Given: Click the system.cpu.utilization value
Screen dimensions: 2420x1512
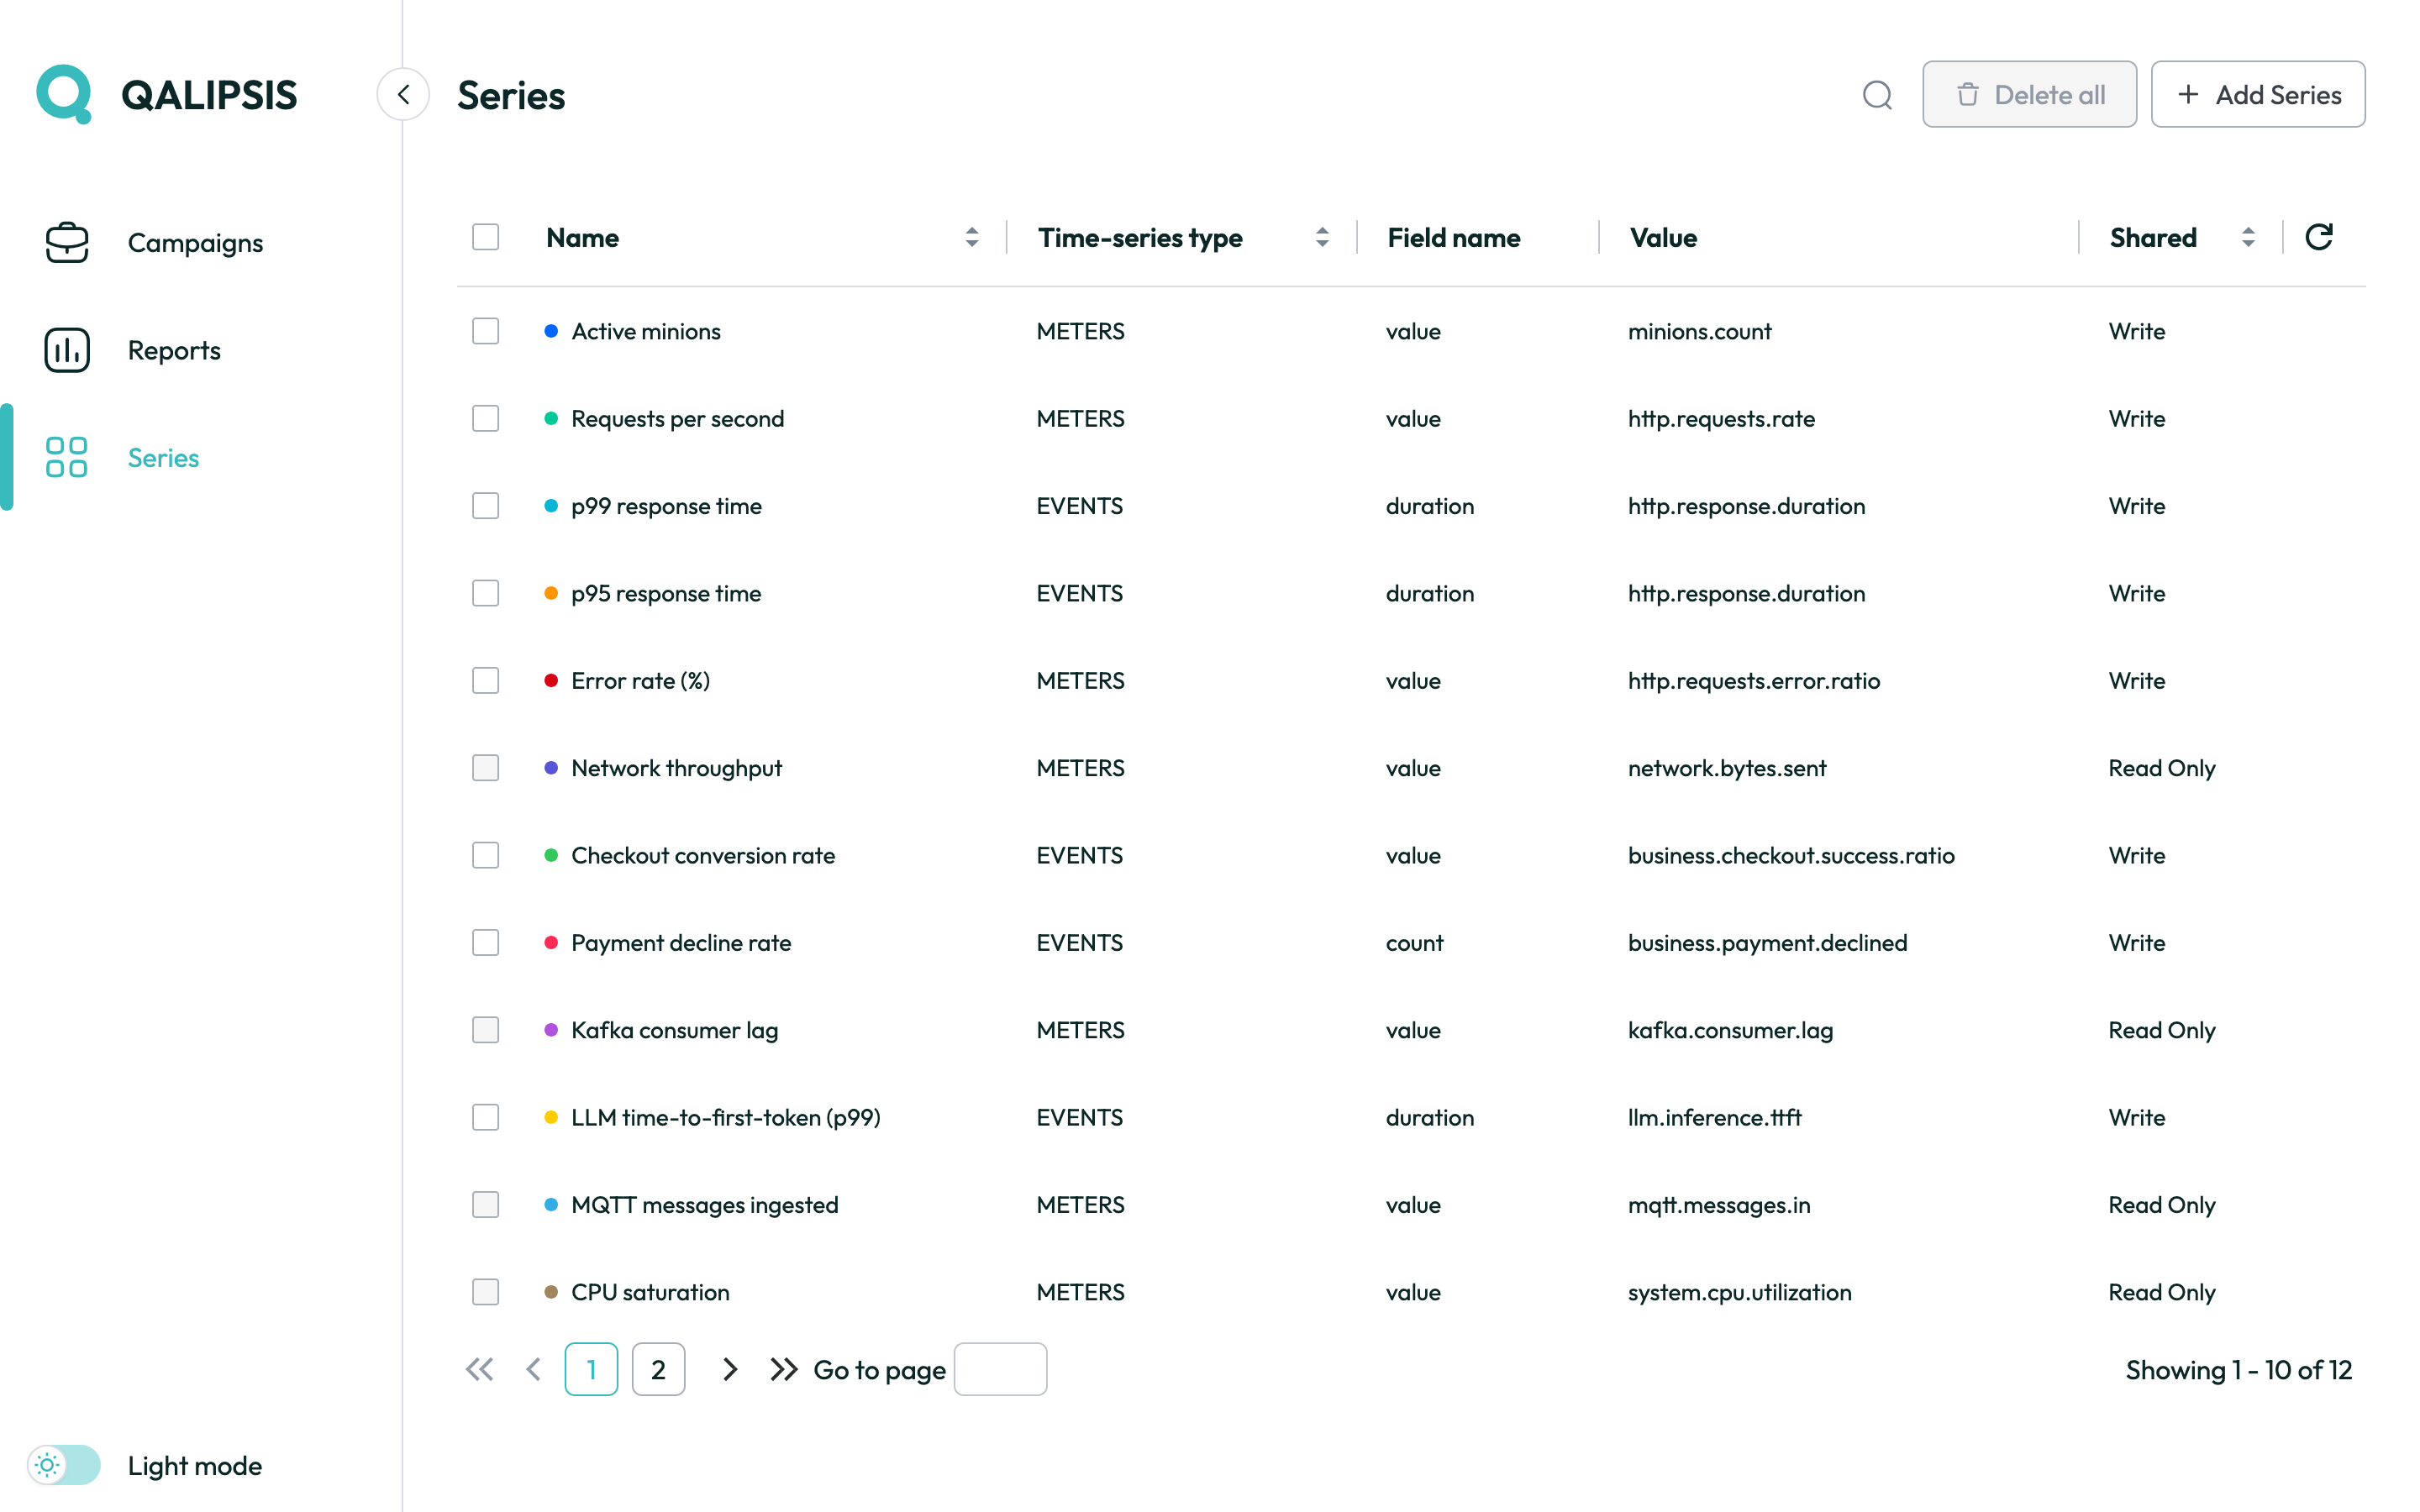Looking at the screenshot, I should 1739,1292.
